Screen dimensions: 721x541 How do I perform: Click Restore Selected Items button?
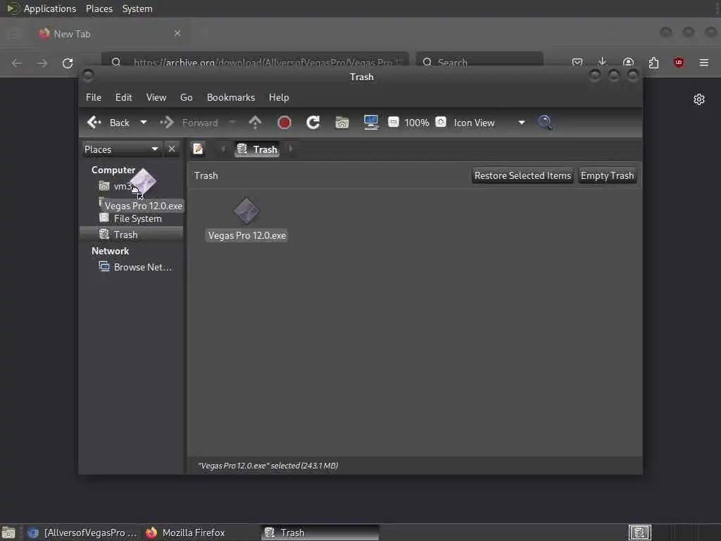pyautogui.click(x=522, y=175)
